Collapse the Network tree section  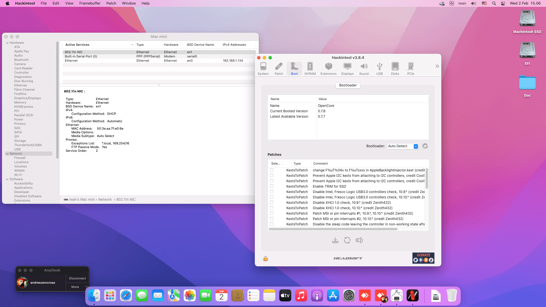(x=7, y=154)
